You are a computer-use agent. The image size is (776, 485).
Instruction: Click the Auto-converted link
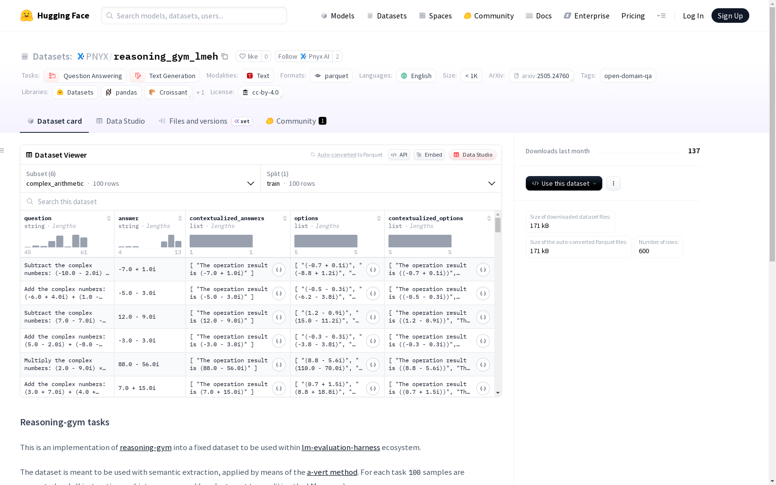(337, 155)
